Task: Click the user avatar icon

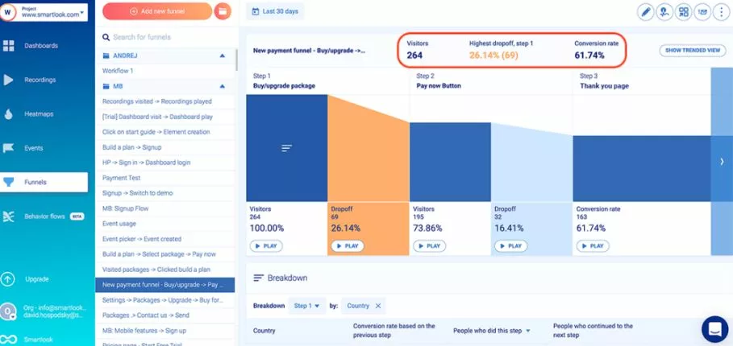Action: [8, 311]
